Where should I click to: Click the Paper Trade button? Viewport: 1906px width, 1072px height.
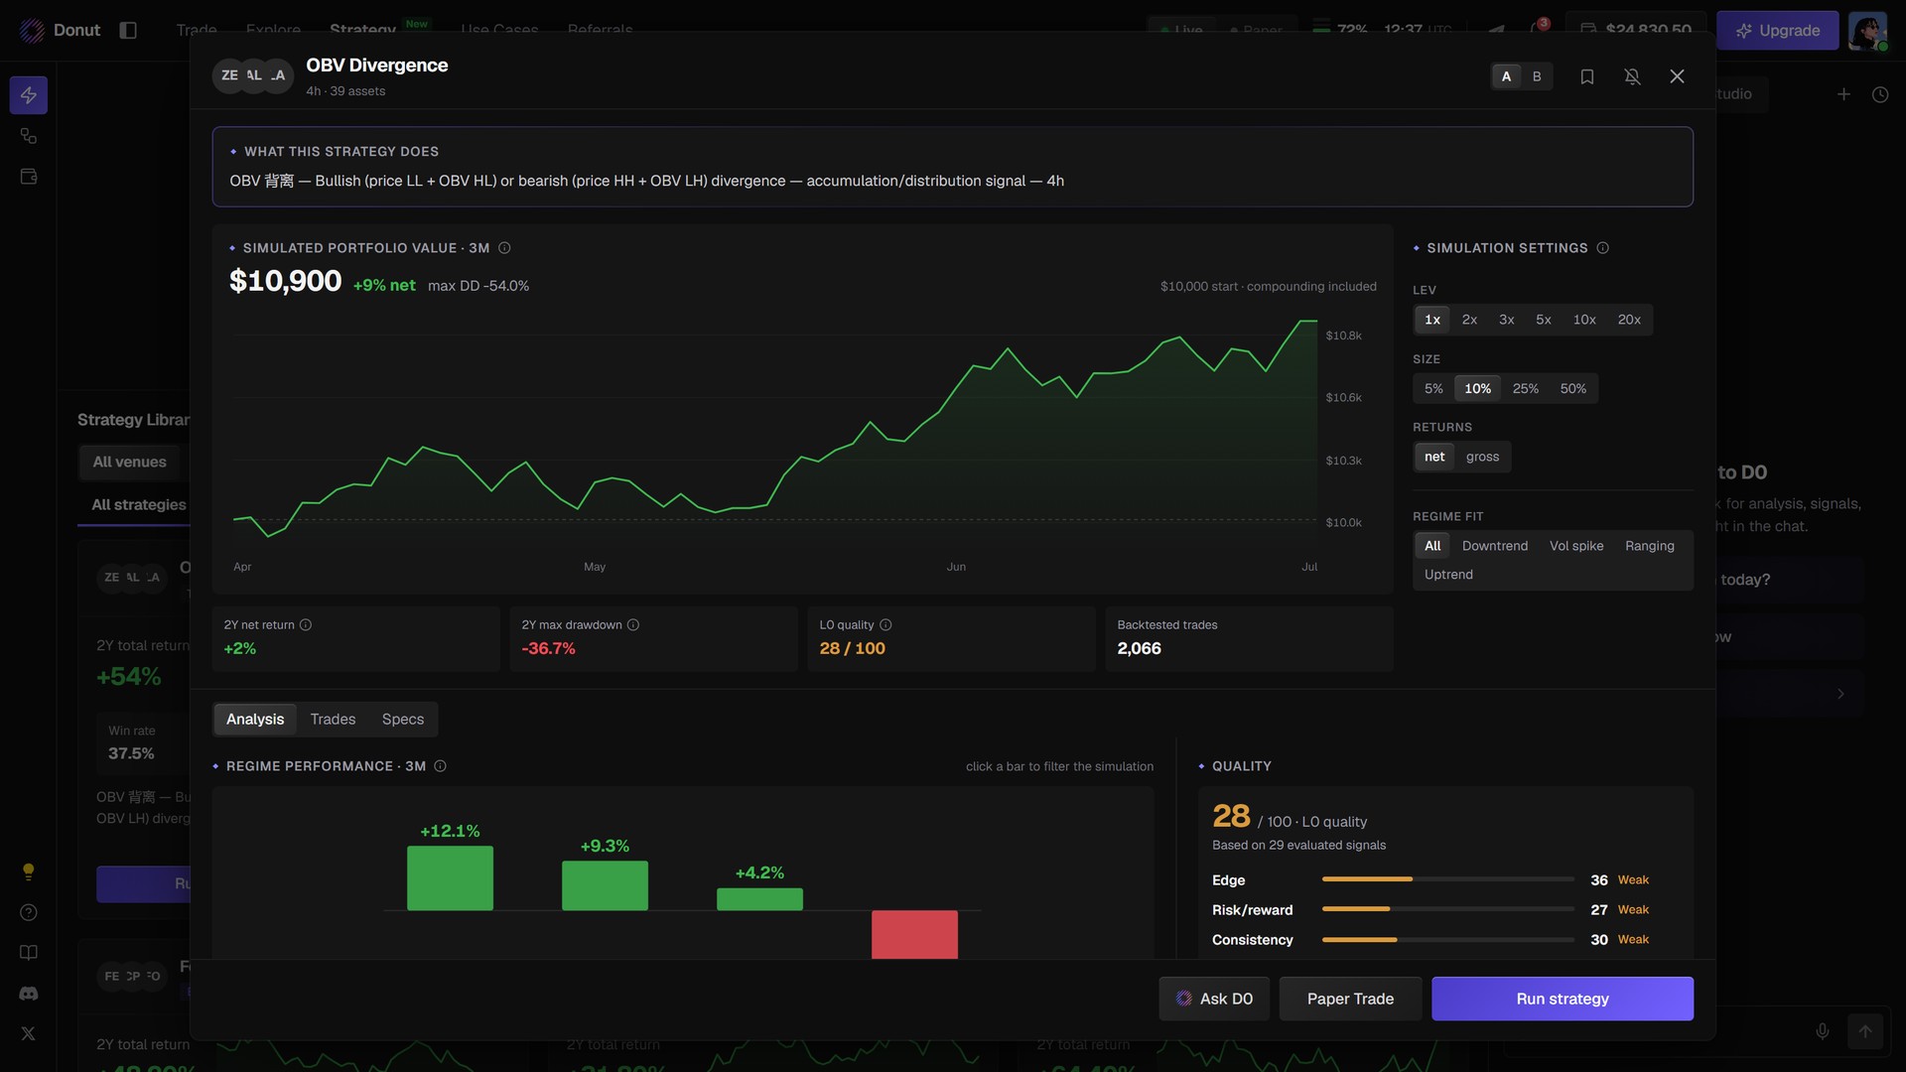pyautogui.click(x=1350, y=999)
